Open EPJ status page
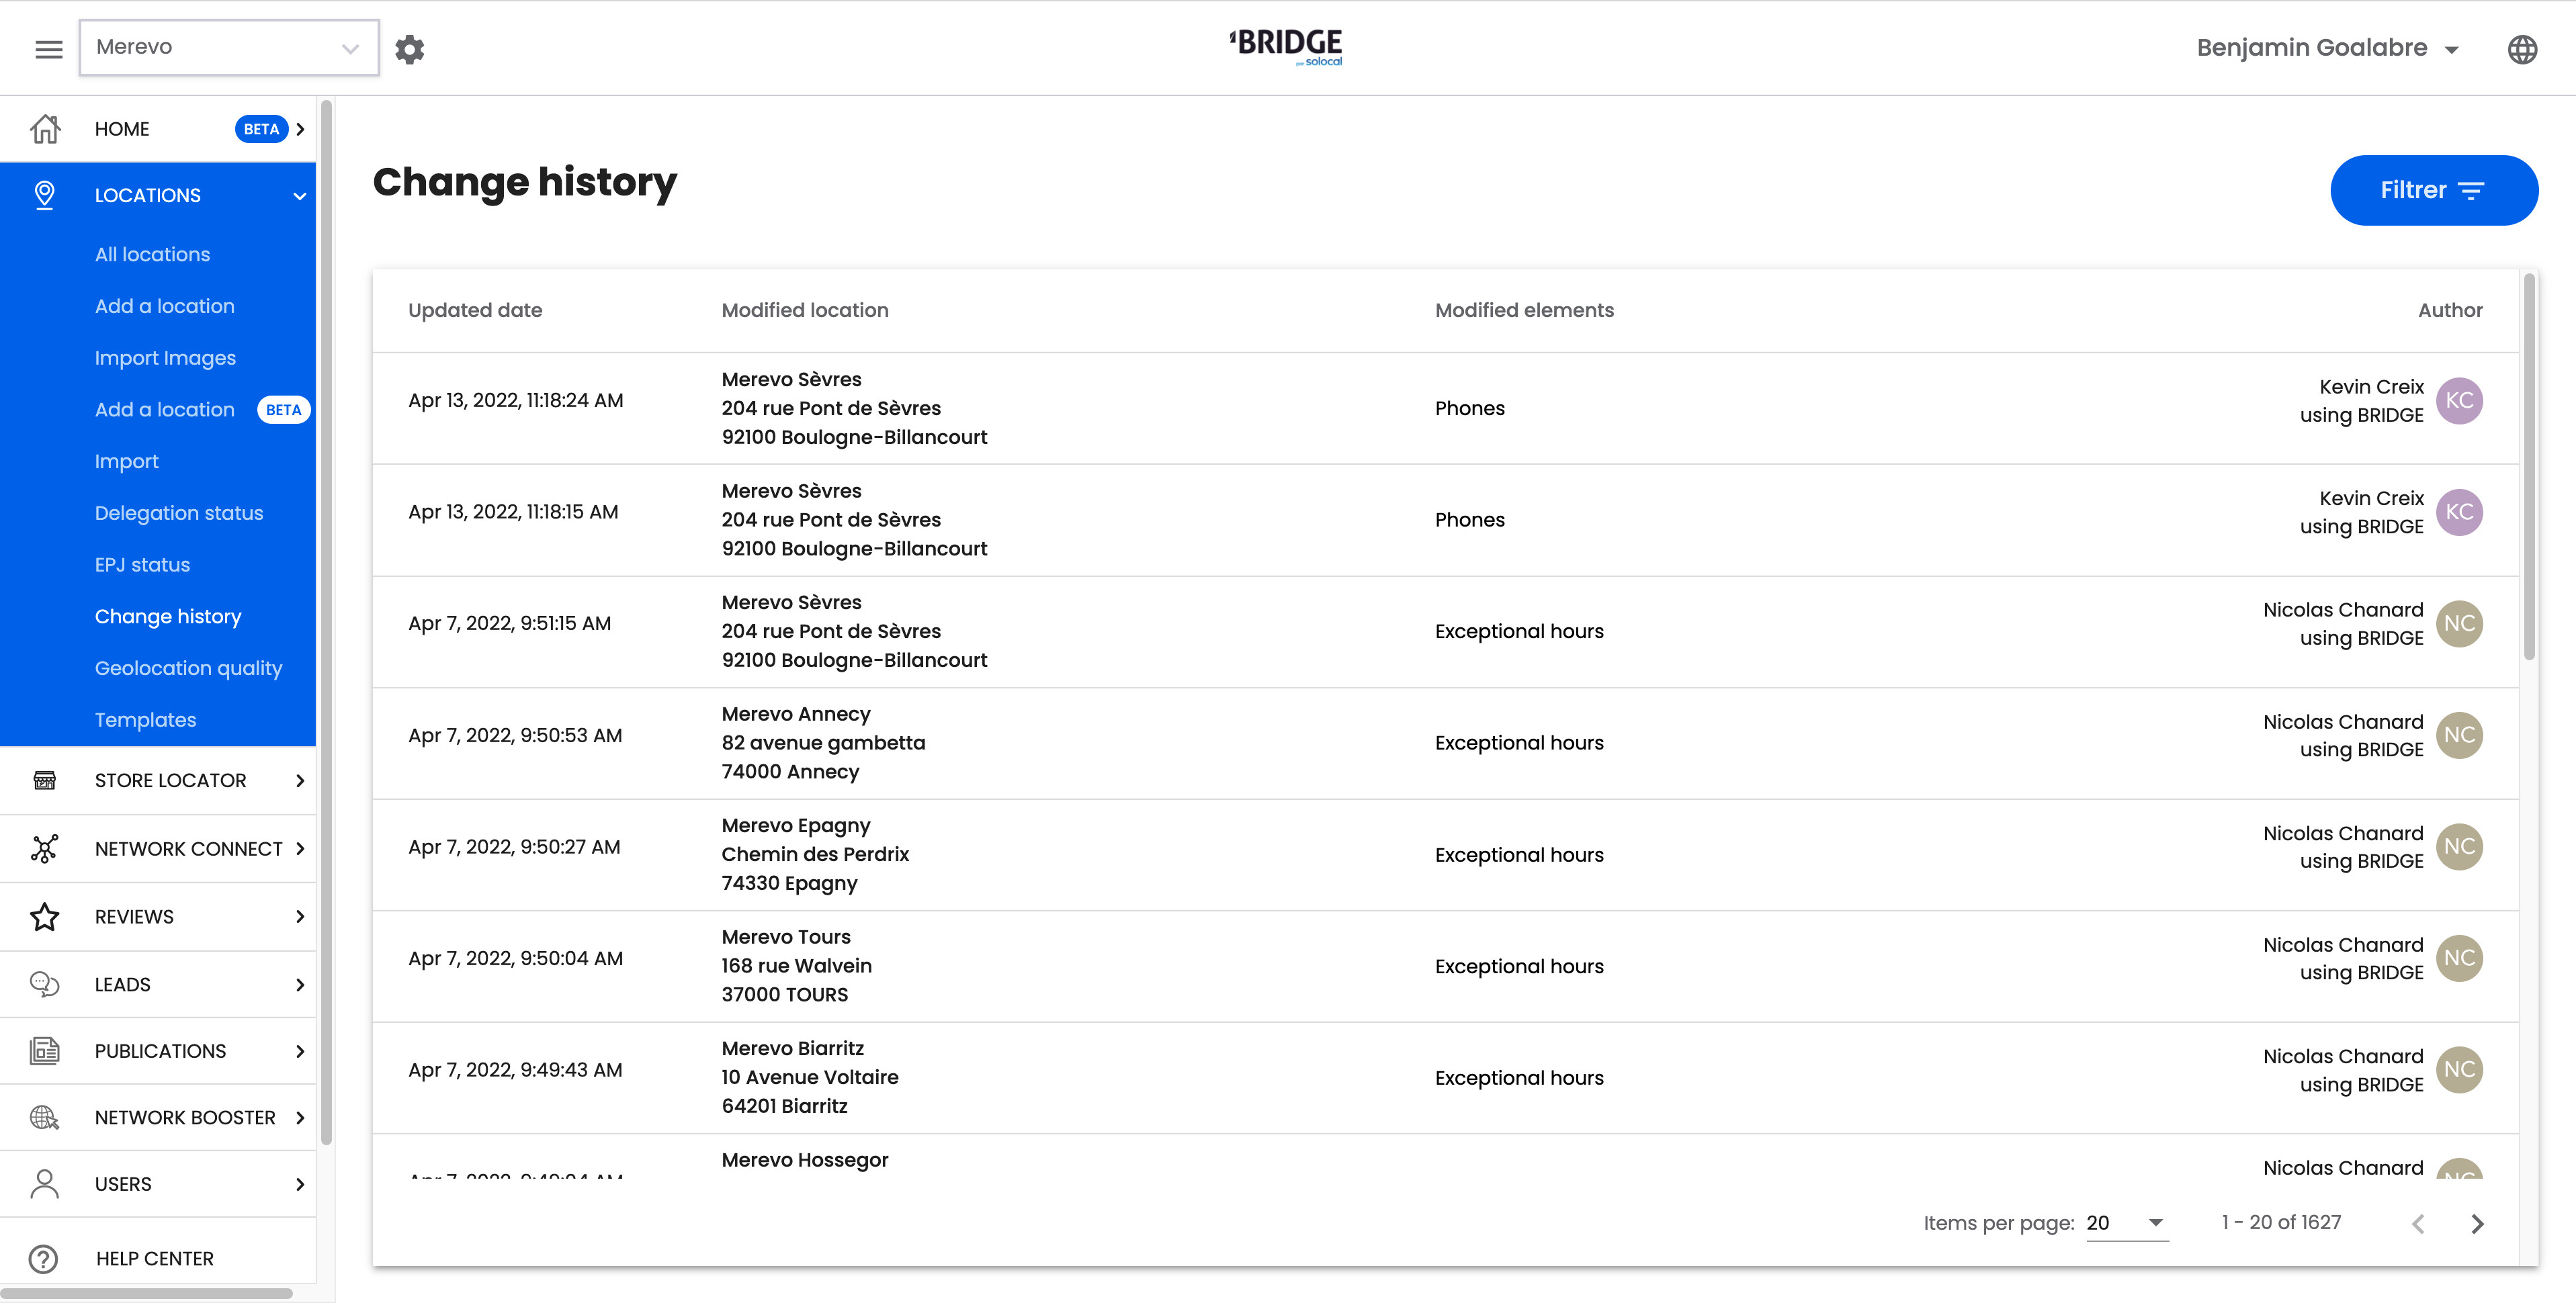 pyautogui.click(x=142, y=565)
